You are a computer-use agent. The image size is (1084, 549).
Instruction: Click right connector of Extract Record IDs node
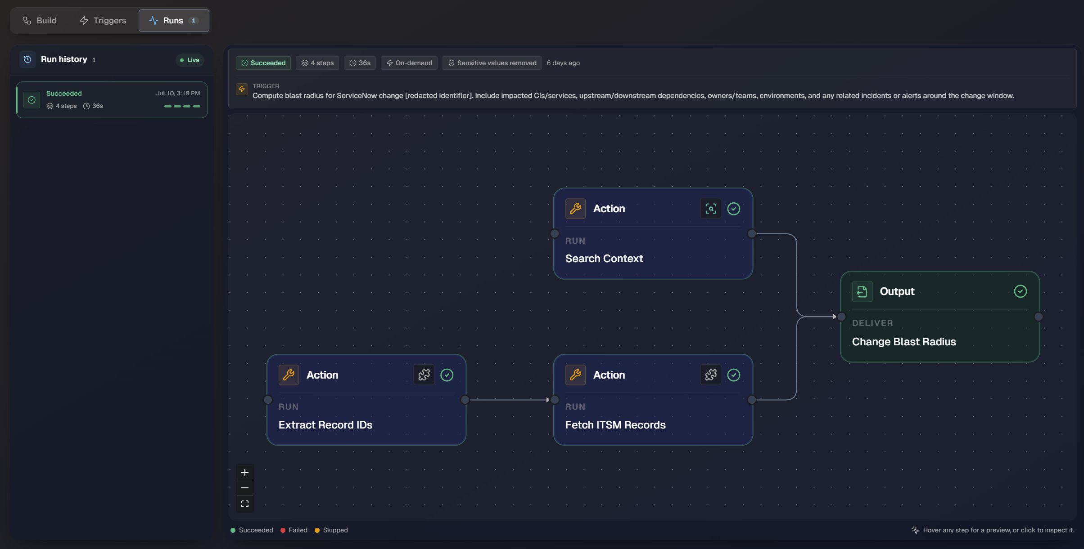tap(465, 400)
